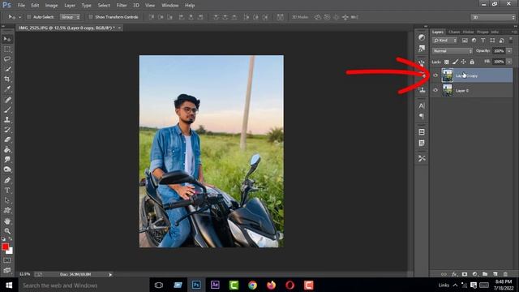The width and height of the screenshot is (519, 292).
Task: Toggle lock all padlock icon
Action: click(x=472, y=62)
